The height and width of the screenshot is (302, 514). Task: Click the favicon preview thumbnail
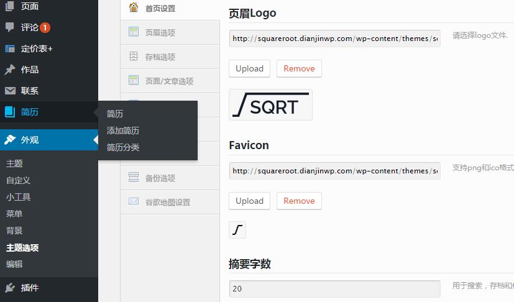[237, 229]
